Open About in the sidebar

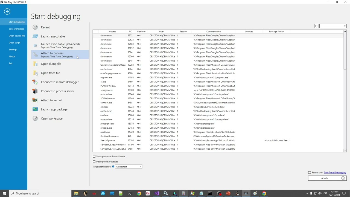point(14,57)
